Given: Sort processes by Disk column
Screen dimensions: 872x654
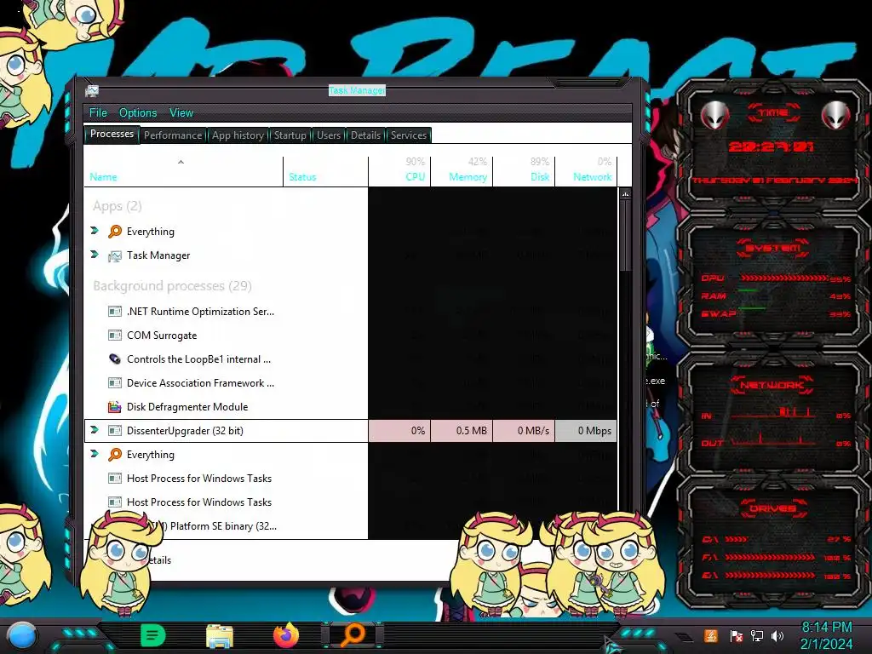Looking at the screenshot, I should pyautogui.click(x=524, y=171).
